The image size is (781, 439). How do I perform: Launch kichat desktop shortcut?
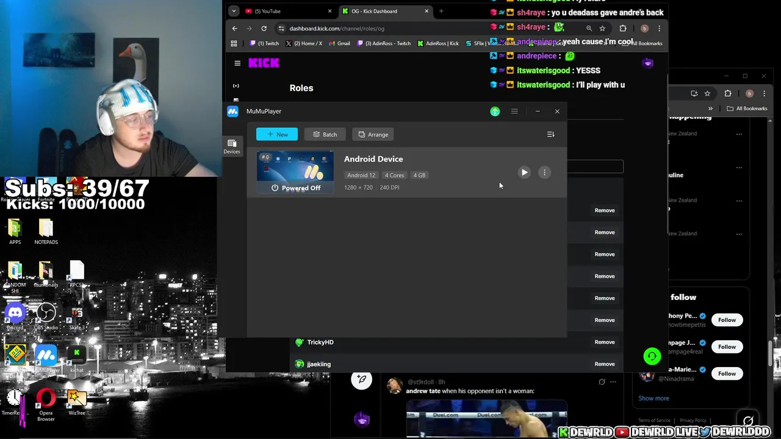pos(77,359)
